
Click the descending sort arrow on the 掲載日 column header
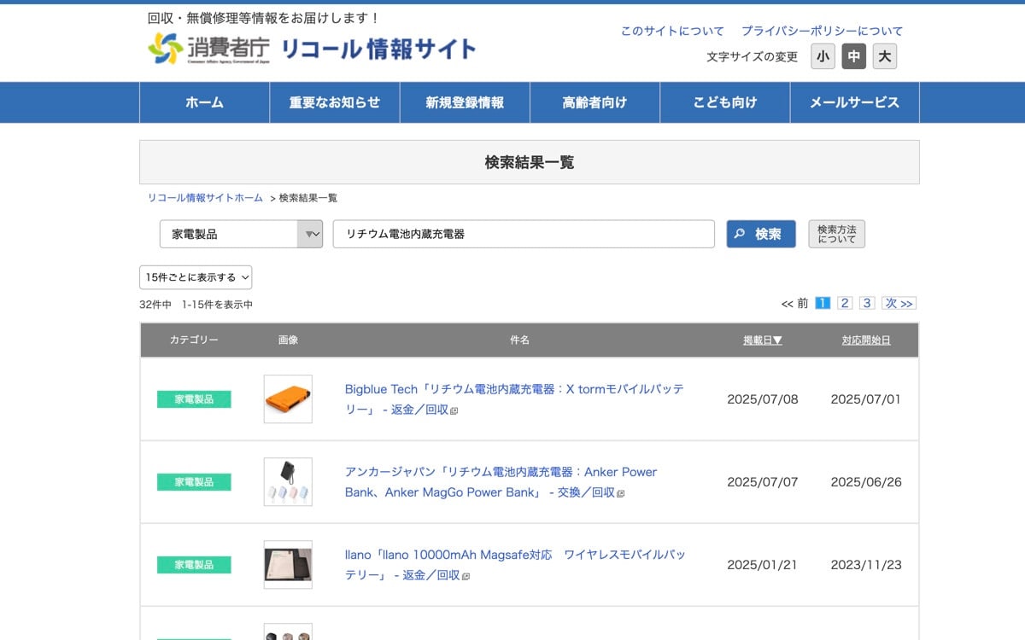779,339
